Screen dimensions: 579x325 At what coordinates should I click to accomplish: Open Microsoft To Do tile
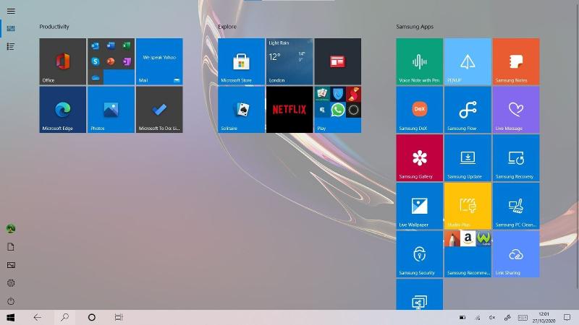pos(159,110)
